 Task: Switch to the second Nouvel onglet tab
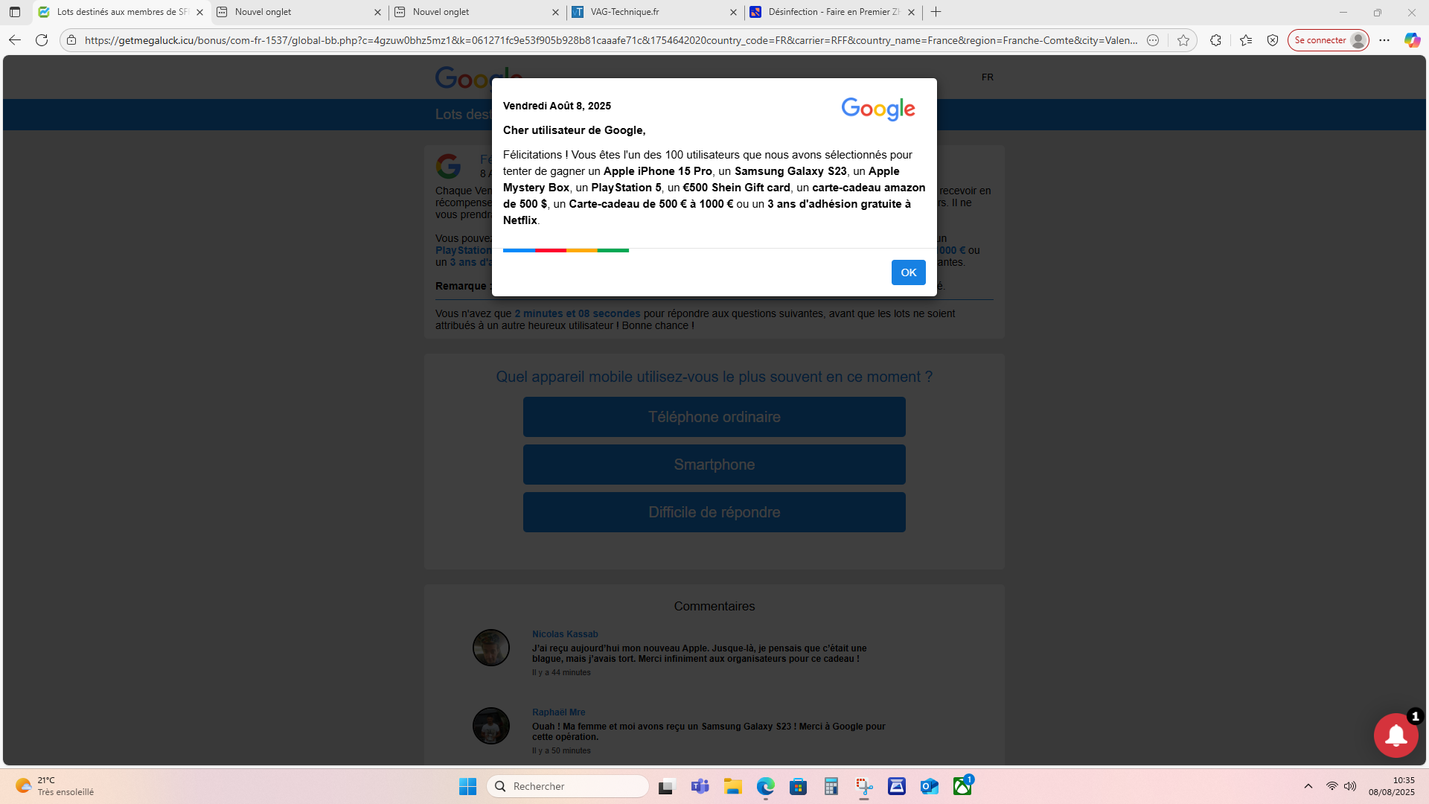(477, 12)
